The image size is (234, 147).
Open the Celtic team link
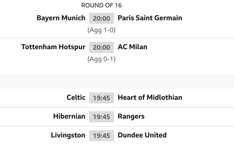coord(76,98)
